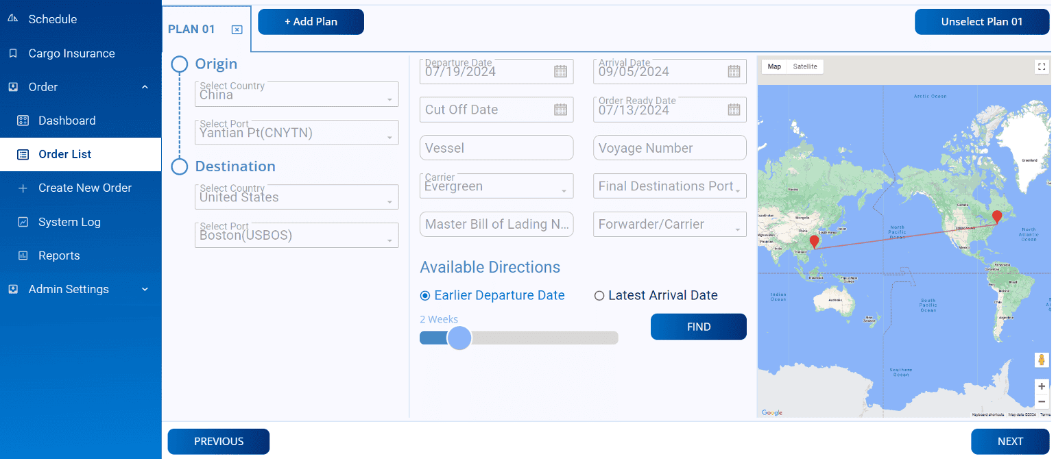Close PLAN 01 tab with x icon
This screenshot has height=463, width=1056.
click(x=237, y=29)
